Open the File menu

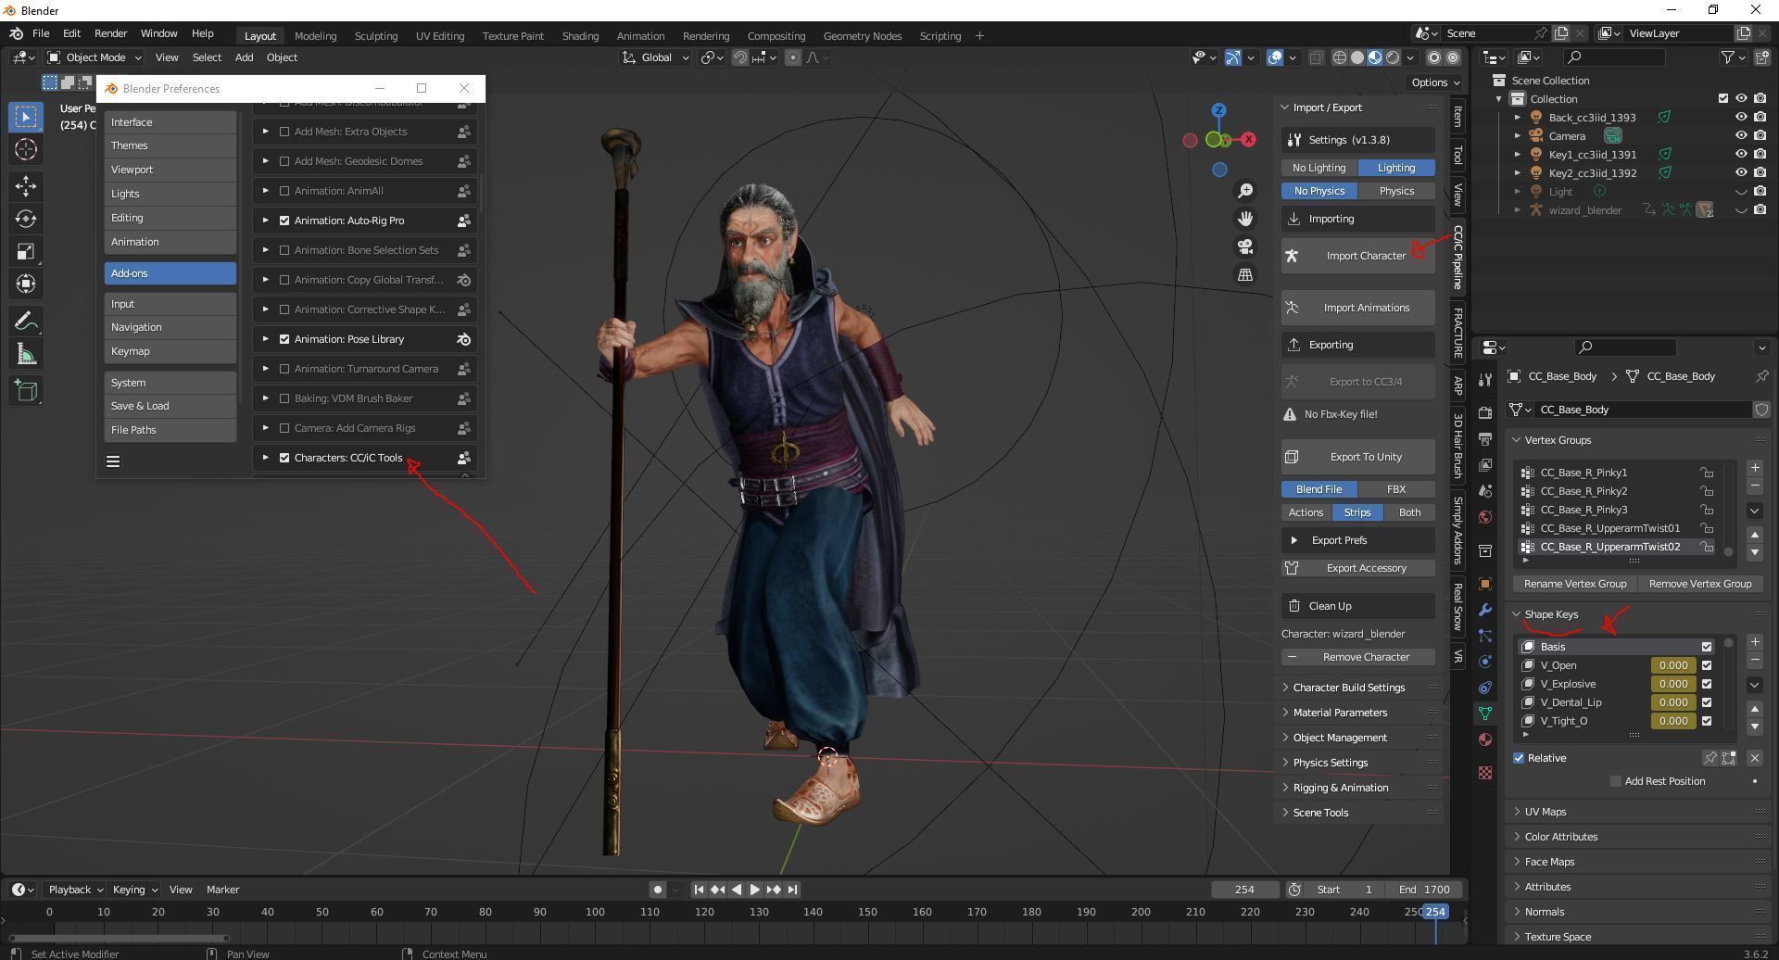click(x=41, y=33)
